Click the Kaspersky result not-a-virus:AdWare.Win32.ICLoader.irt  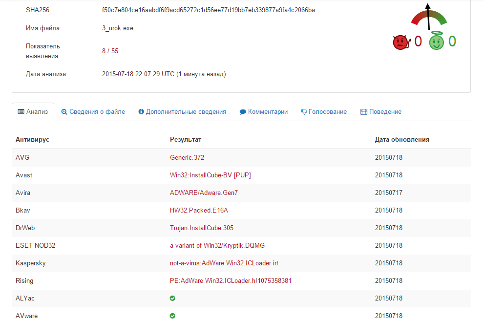[x=224, y=263]
